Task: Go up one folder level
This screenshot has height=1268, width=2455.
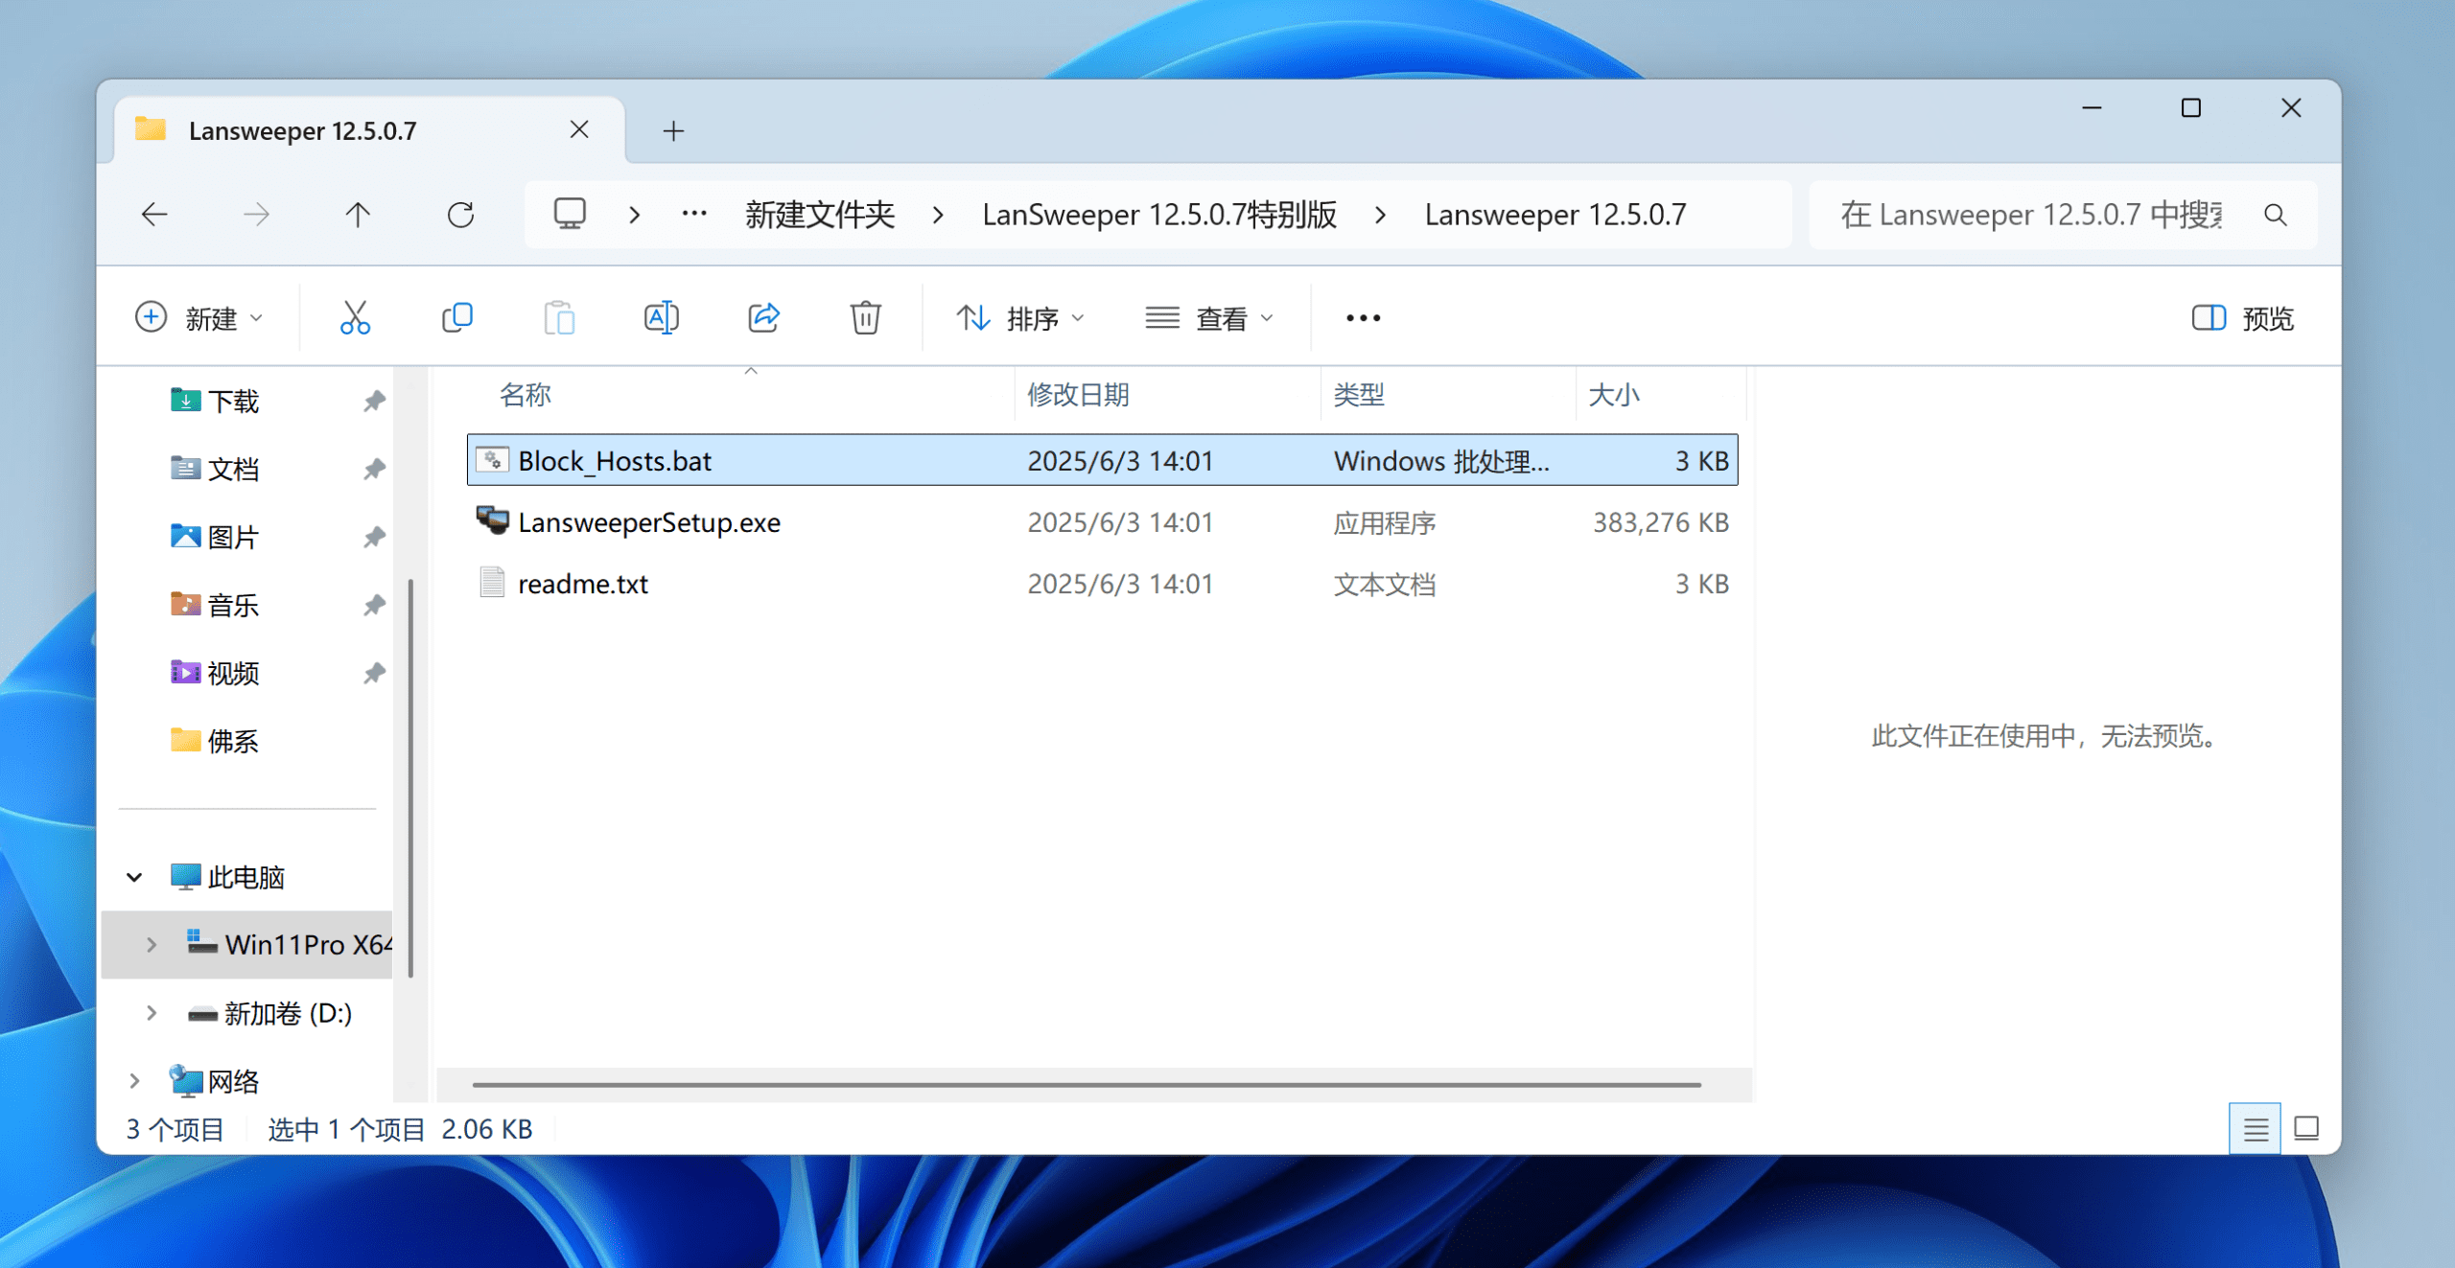Action: coord(358,215)
